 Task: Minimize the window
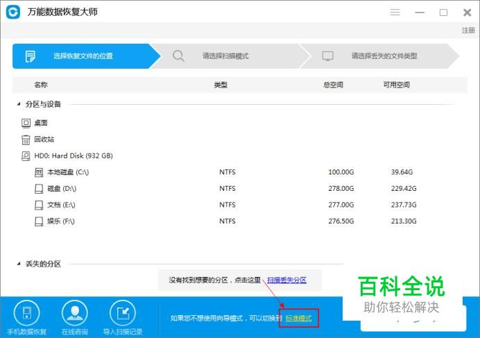[x=420, y=12]
